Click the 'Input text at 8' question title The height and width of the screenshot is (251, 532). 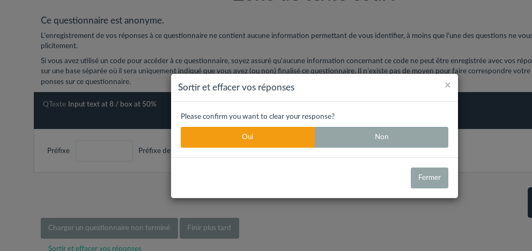[x=112, y=104]
